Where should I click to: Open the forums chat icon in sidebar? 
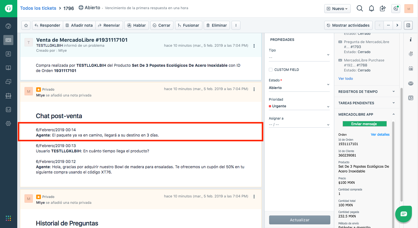point(8,82)
